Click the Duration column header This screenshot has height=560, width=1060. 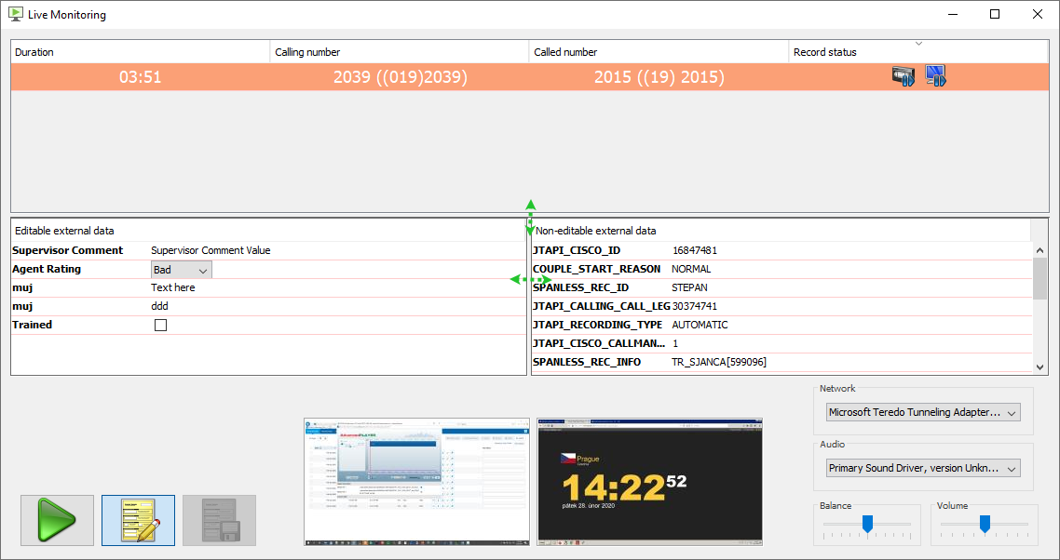pyautogui.click(x=140, y=52)
